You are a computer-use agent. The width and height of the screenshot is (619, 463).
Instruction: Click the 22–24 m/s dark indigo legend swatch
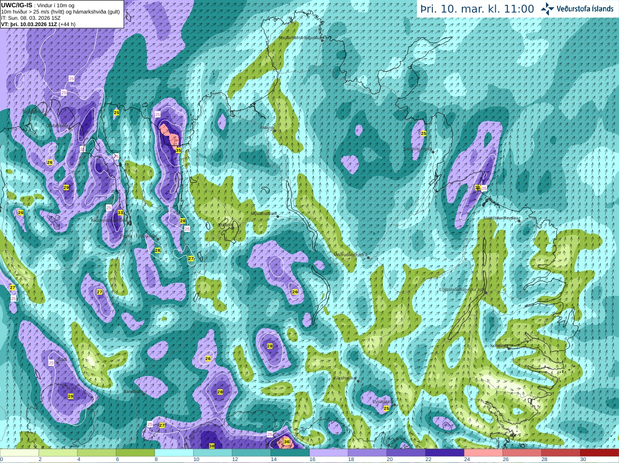(445, 453)
